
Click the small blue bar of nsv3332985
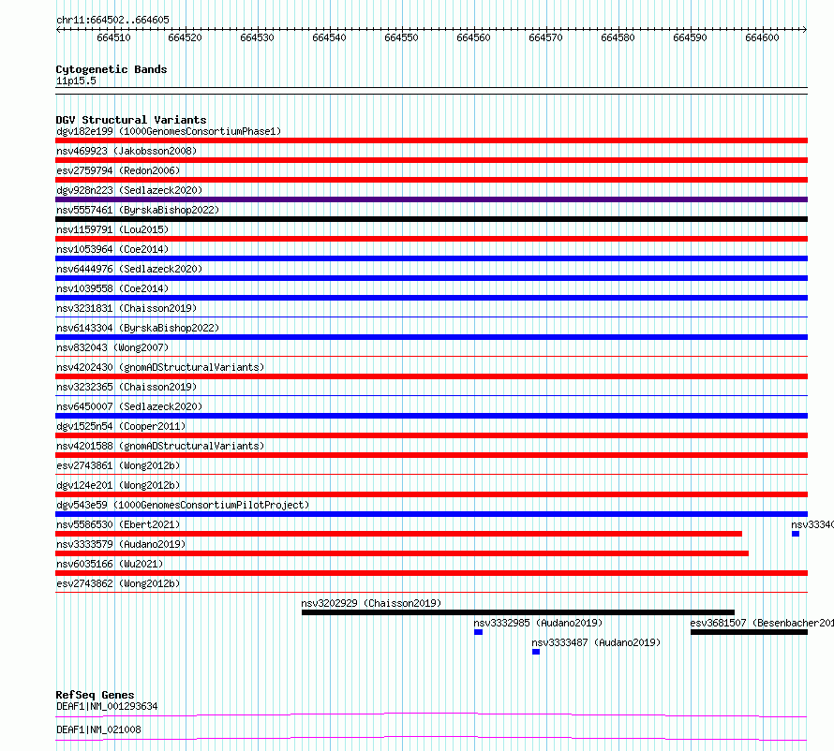click(x=478, y=632)
